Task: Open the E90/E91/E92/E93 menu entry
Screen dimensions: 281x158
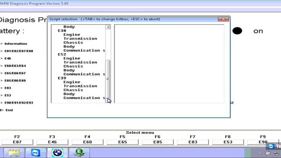Action: (19, 103)
